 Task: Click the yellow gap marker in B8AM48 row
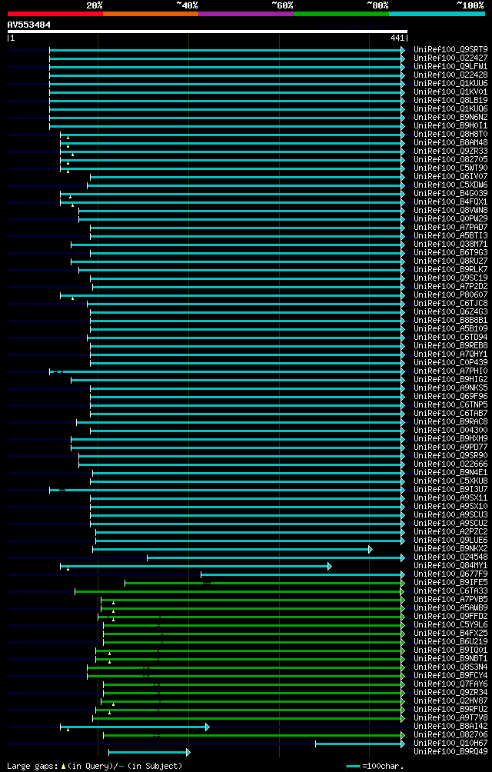pos(68,146)
